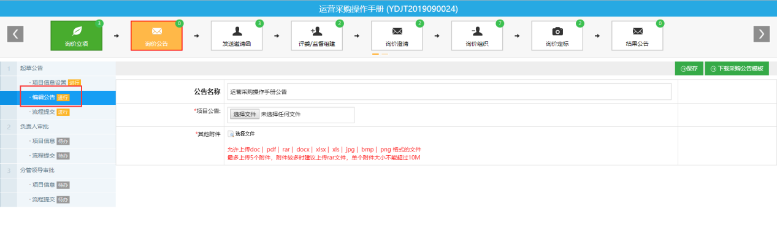Click the next-steps right arrow
The height and width of the screenshot is (241, 777).
click(x=761, y=34)
